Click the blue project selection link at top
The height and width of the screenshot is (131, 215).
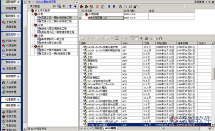coord(44,2)
